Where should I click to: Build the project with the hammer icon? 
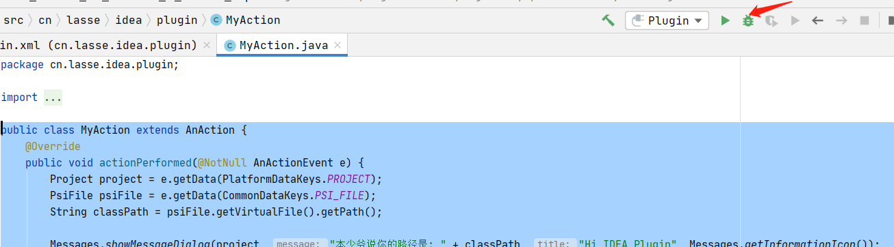point(608,20)
